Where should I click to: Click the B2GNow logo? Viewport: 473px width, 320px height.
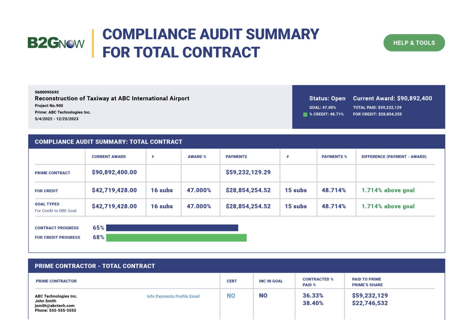(56, 43)
